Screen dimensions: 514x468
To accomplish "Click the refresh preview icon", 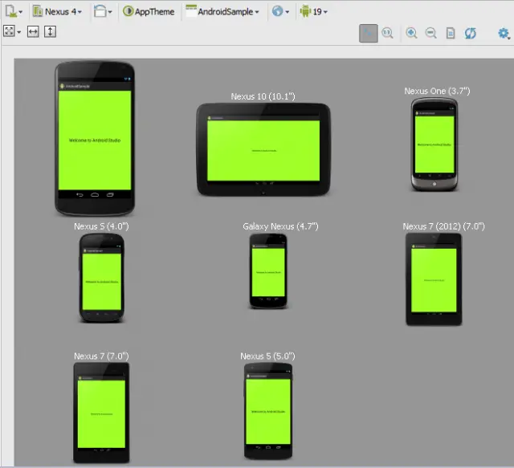I will click(471, 33).
